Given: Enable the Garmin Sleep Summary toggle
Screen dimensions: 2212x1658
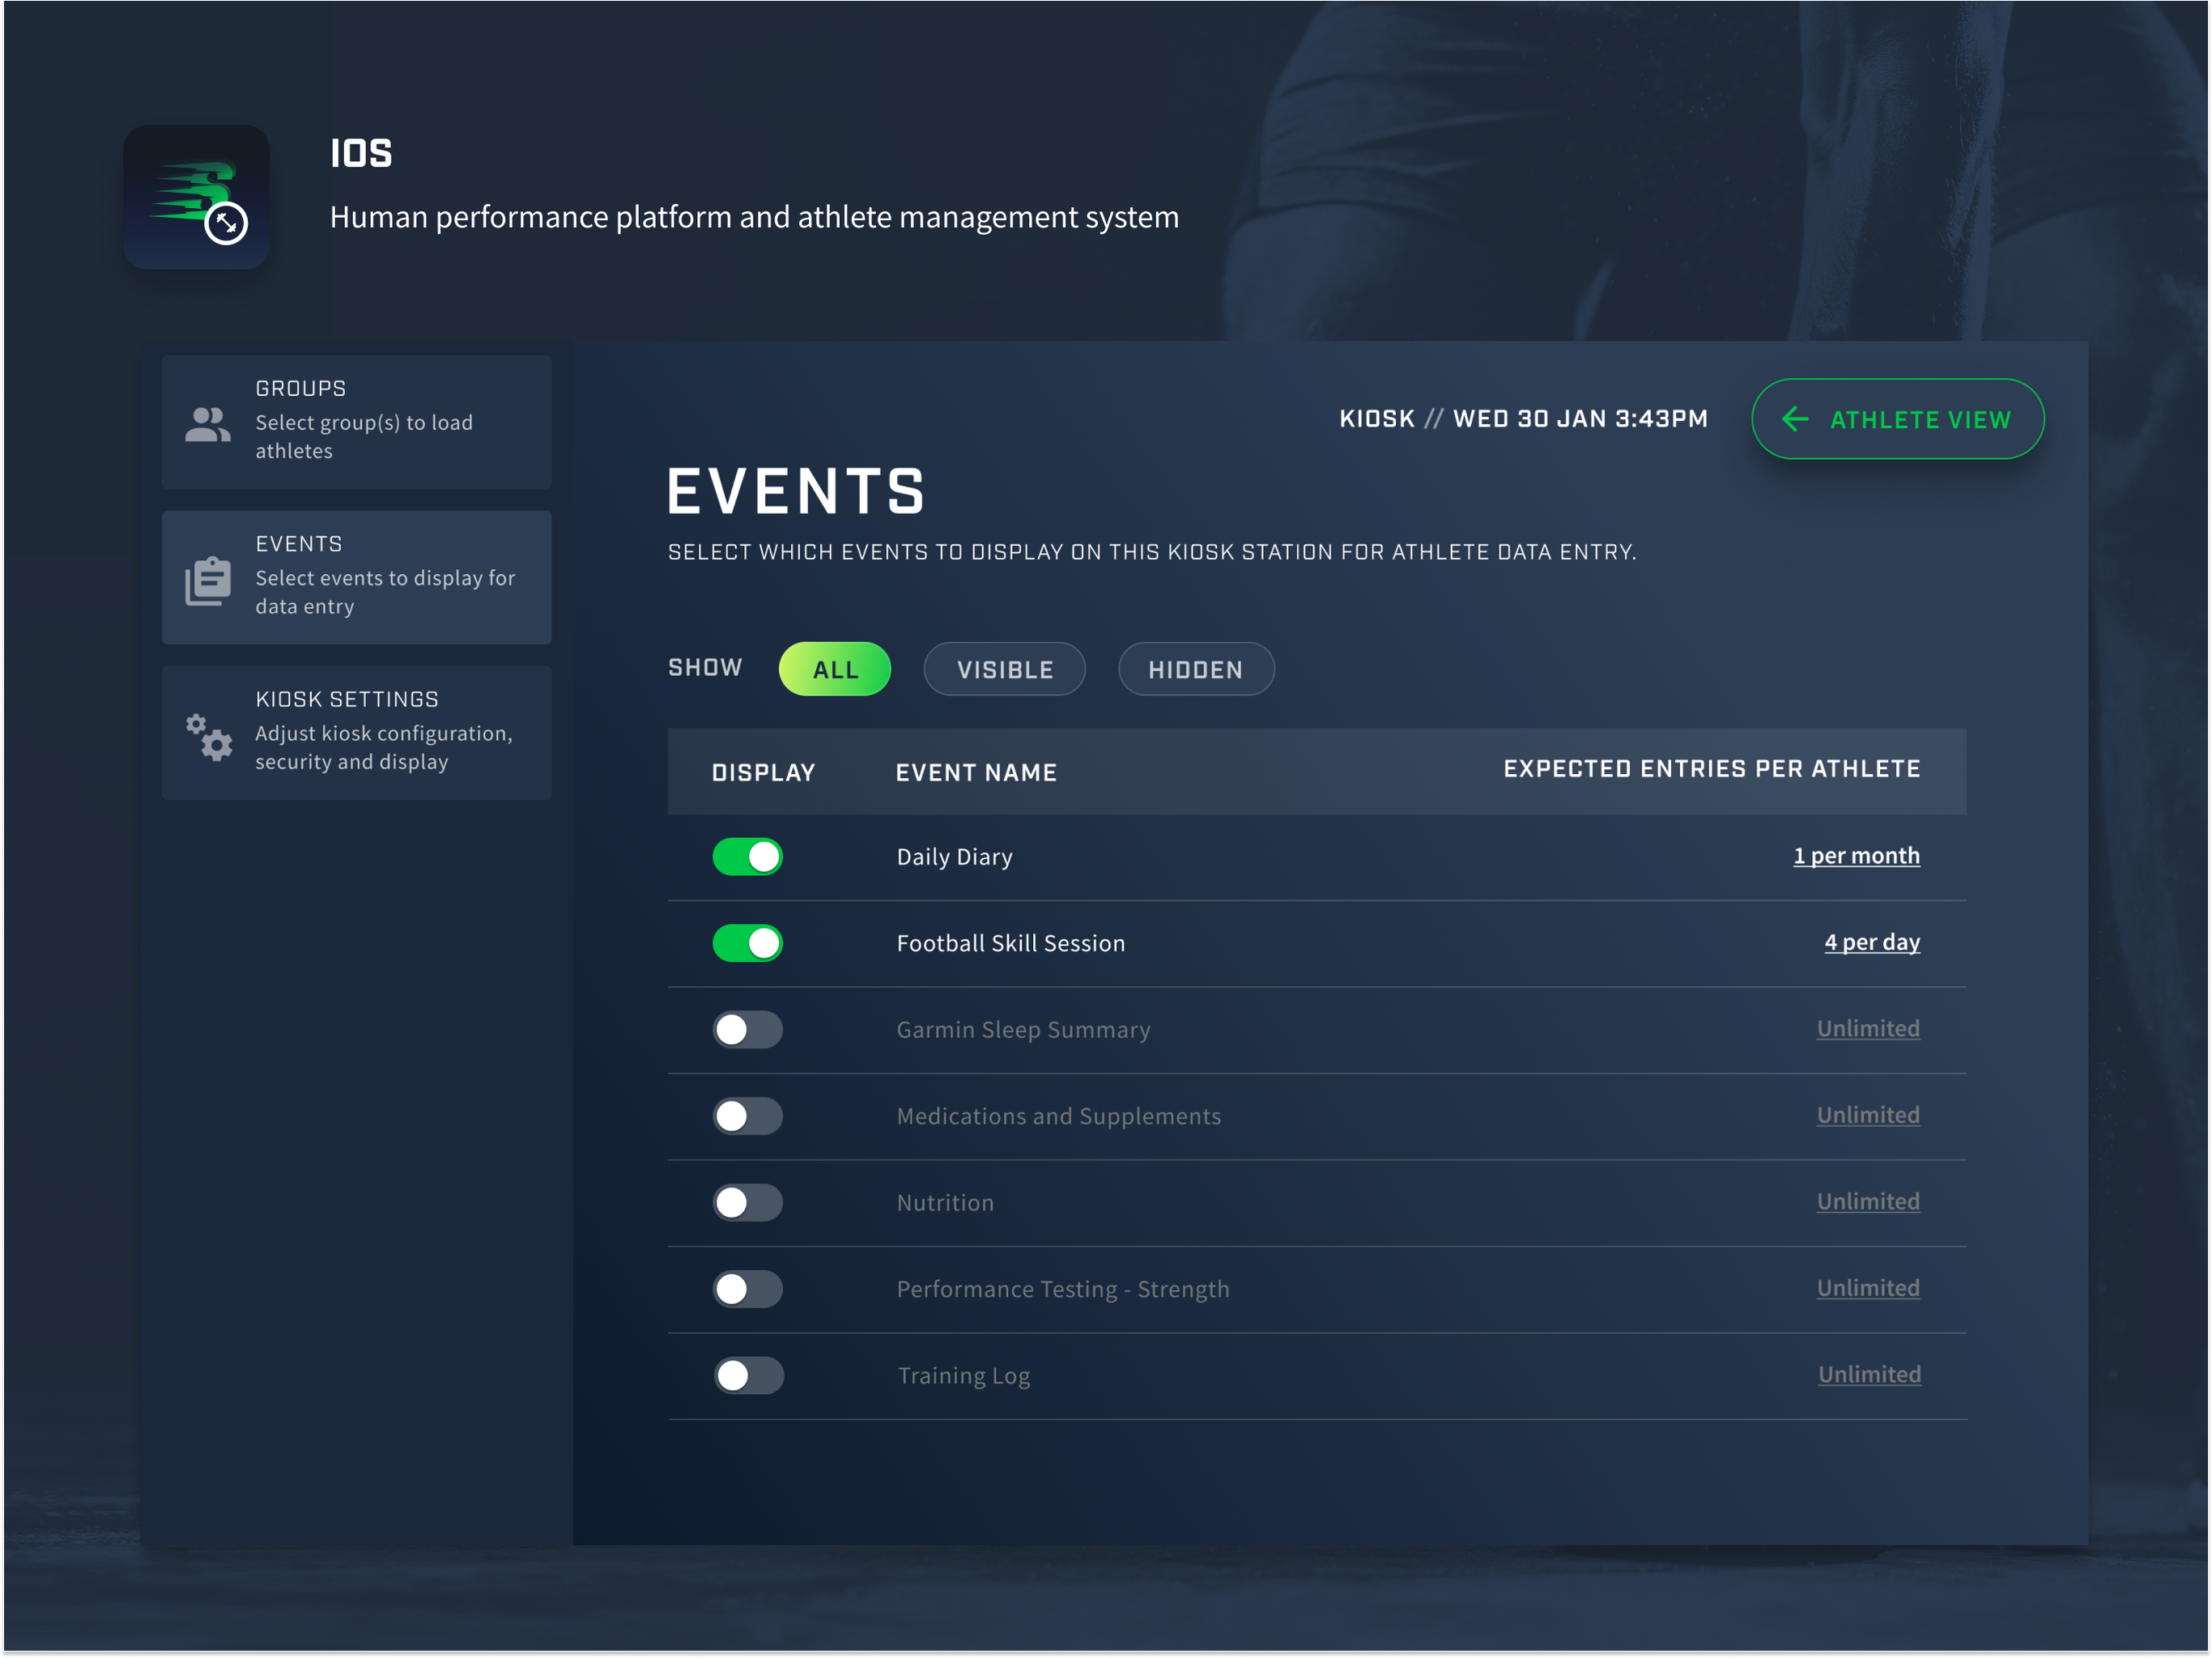Looking at the screenshot, I should (748, 1030).
